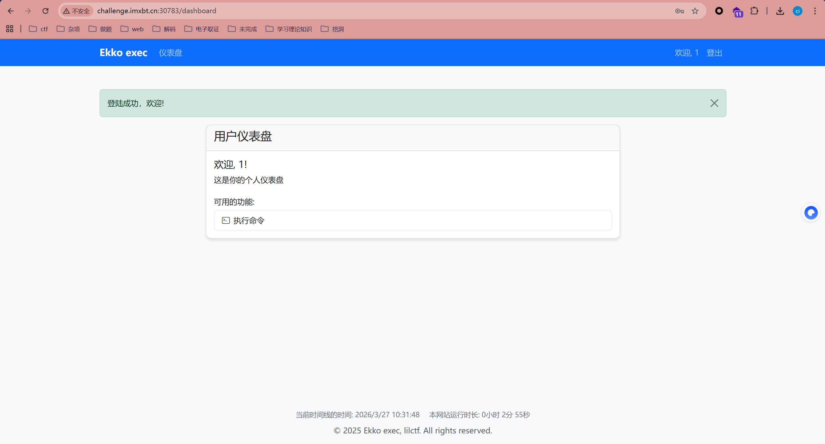Reload the current page
This screenshot has width=825, height=444.
pyautogui.click(x=45, y=11)
